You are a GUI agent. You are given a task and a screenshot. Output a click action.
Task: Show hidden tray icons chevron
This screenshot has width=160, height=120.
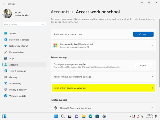130,116
